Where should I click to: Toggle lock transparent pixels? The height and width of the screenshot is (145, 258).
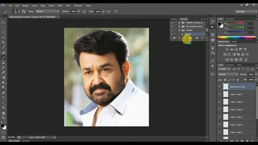pyautogui.click(x=225, y=80)
